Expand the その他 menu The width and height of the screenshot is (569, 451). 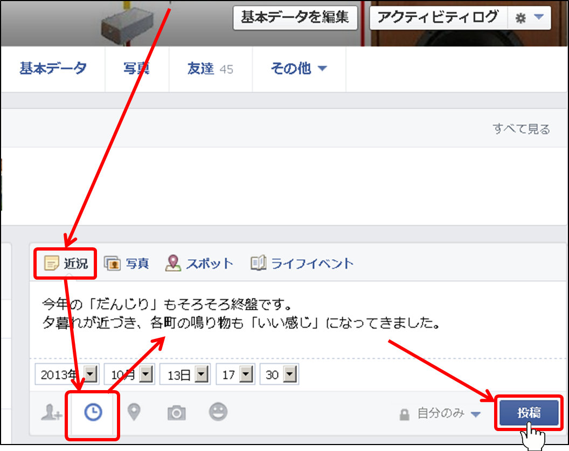click(x=299, y=69)
